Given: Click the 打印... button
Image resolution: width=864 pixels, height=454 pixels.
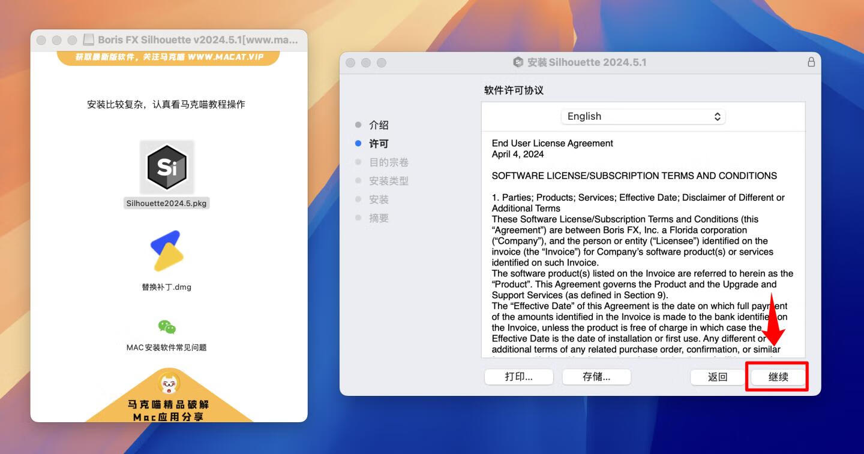Looking at the screenshot, I should tap(519, 377).
